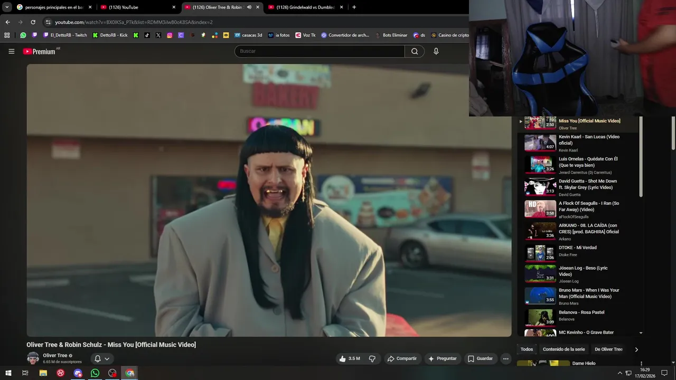The height and width of the screenshot is (380, 676).
Task: Mute the Oliver Tree tab audio
Action: coord(249,7)
